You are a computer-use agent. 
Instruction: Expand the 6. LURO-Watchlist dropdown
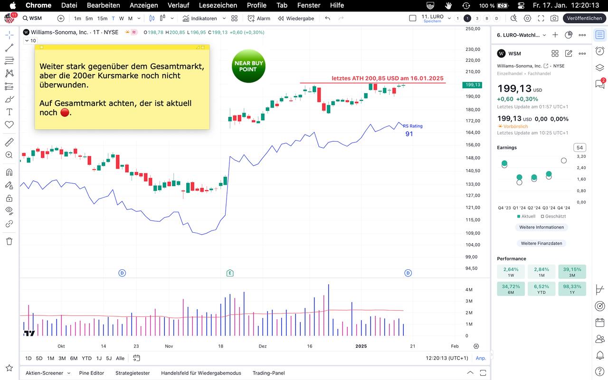pos(544,35)
